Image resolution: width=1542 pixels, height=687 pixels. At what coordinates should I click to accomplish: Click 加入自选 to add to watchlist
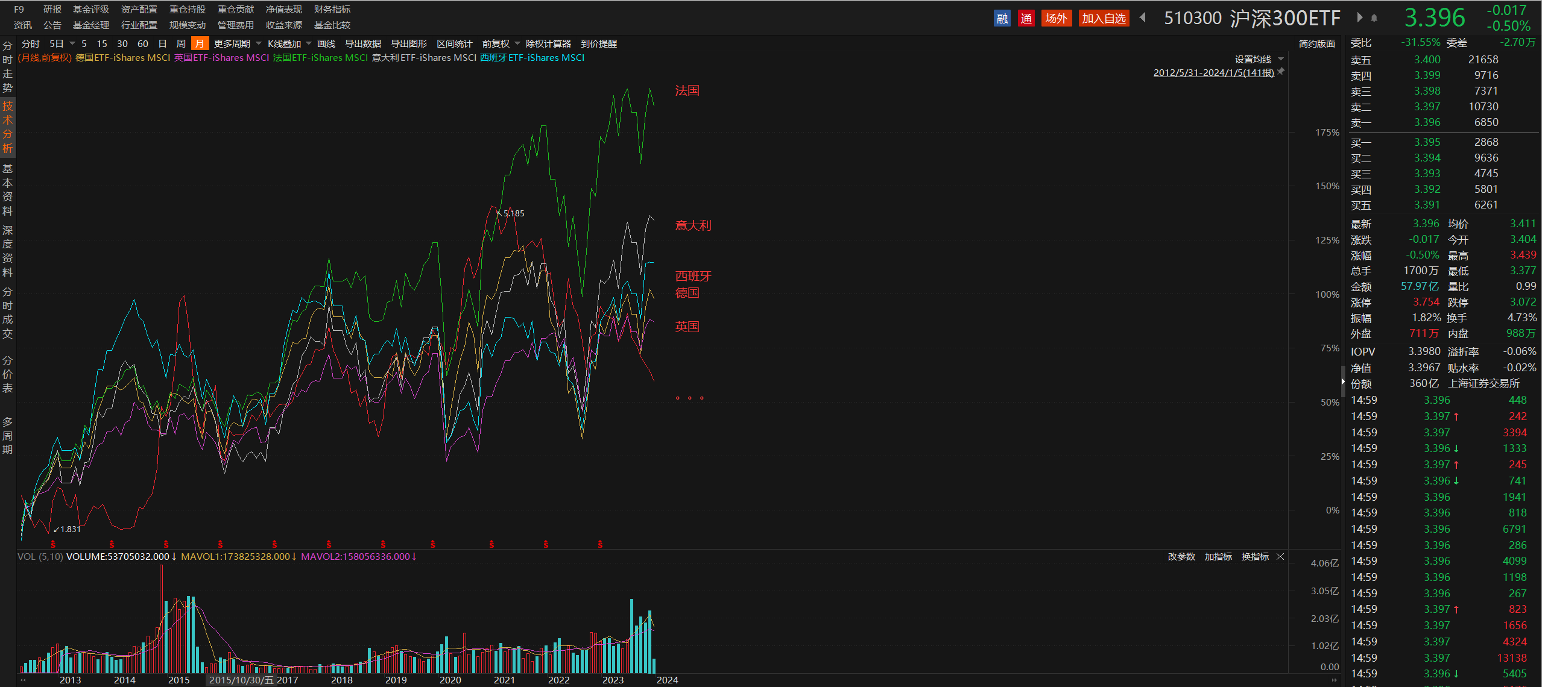[1104, 18]
